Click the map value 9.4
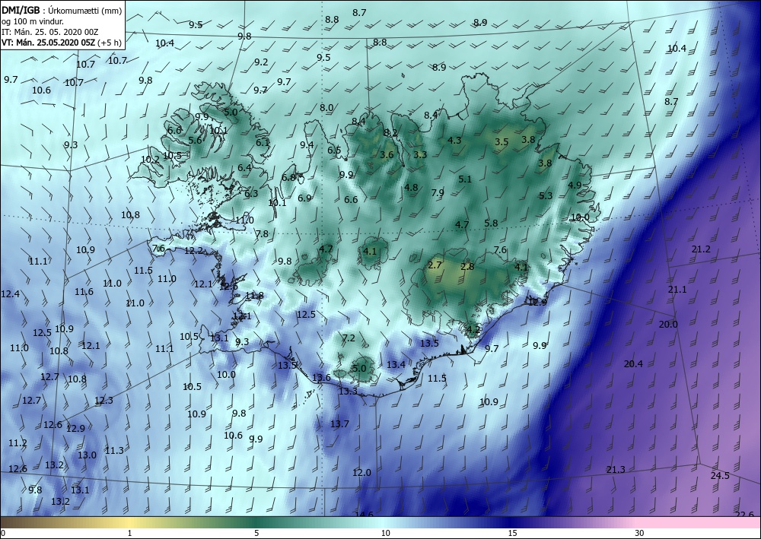The height and width of the screenshot is (539, 761). [x=307, y=144]
